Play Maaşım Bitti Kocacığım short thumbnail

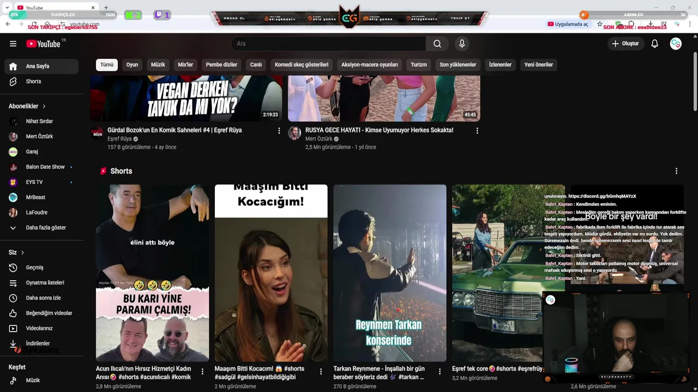pyautogui.click(x=271, y=273)
